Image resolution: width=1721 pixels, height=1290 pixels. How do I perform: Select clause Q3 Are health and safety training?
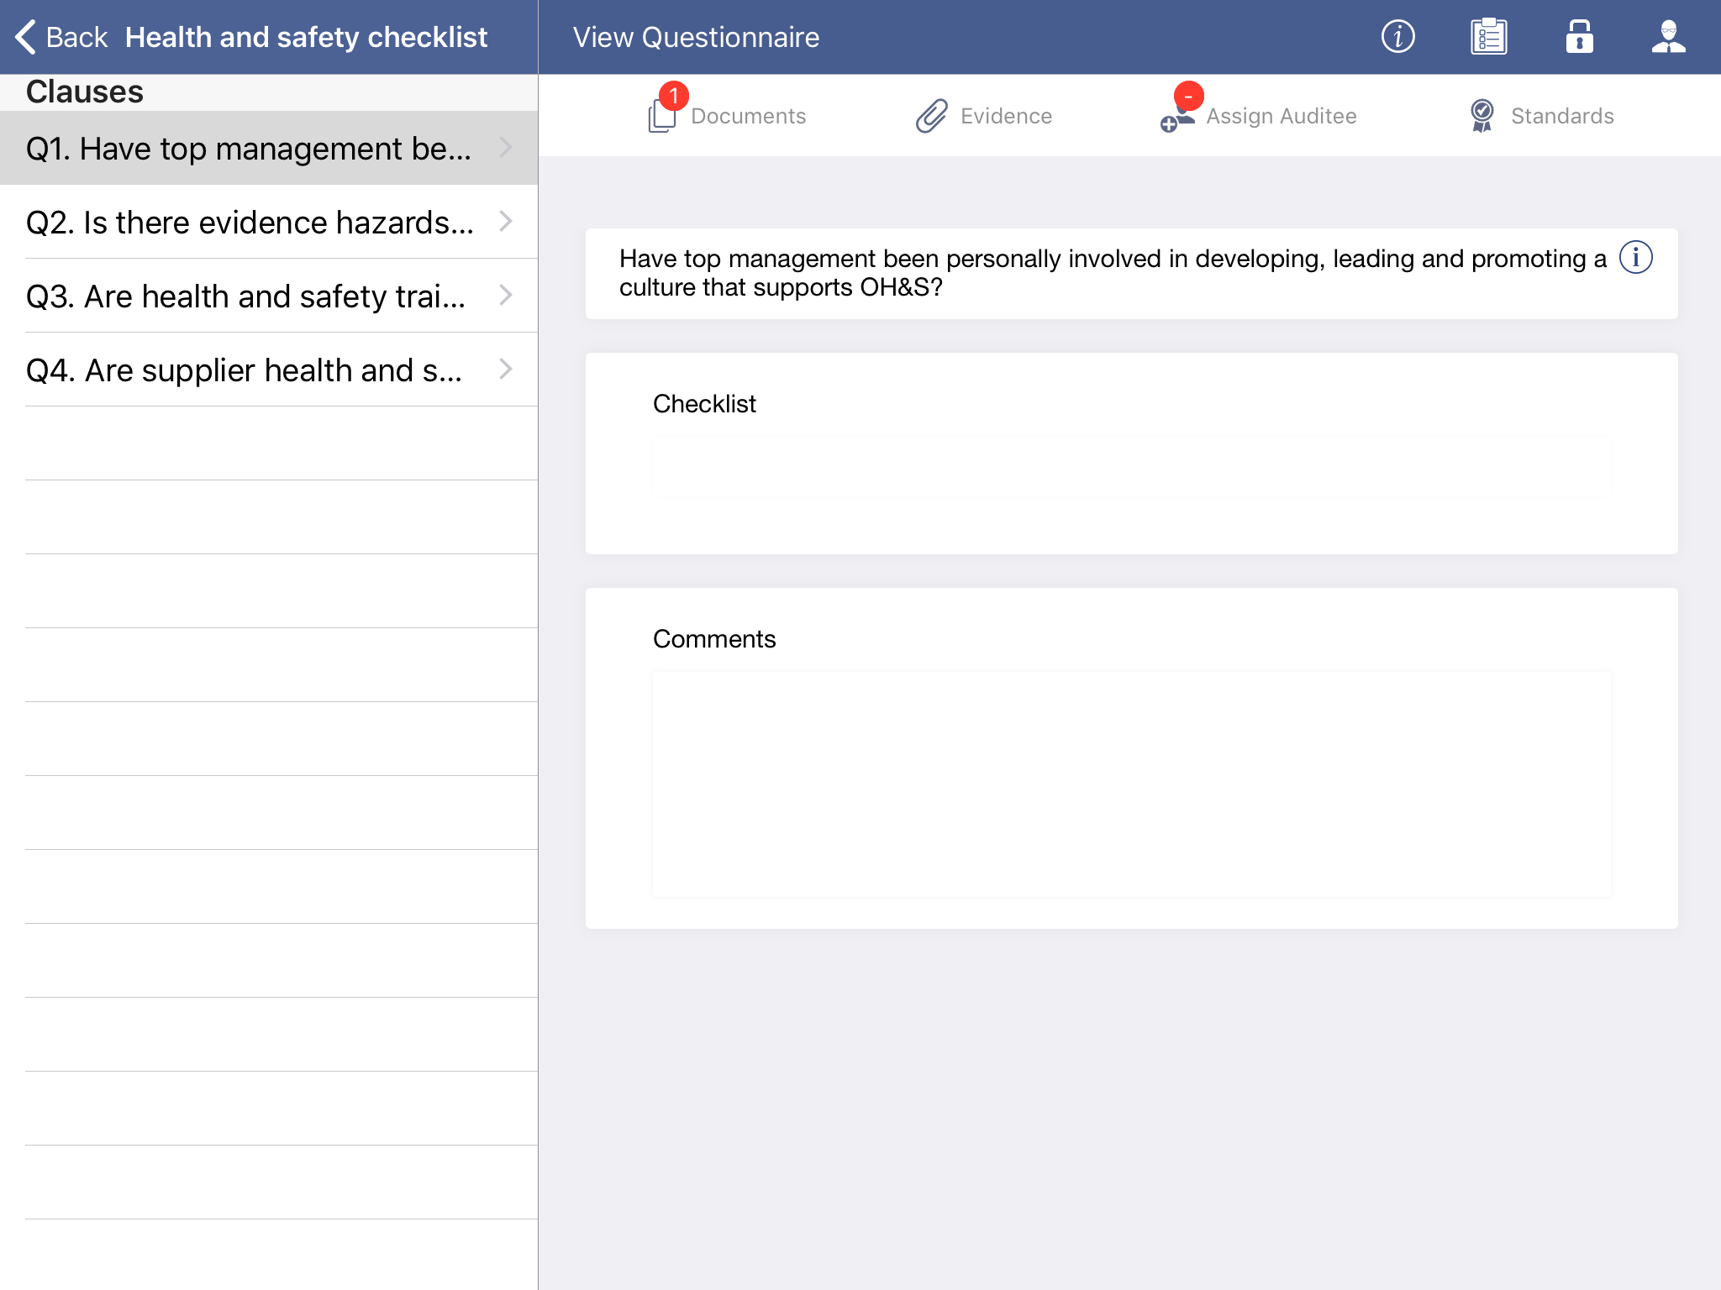pyautogui.click(x=269, y=296)
